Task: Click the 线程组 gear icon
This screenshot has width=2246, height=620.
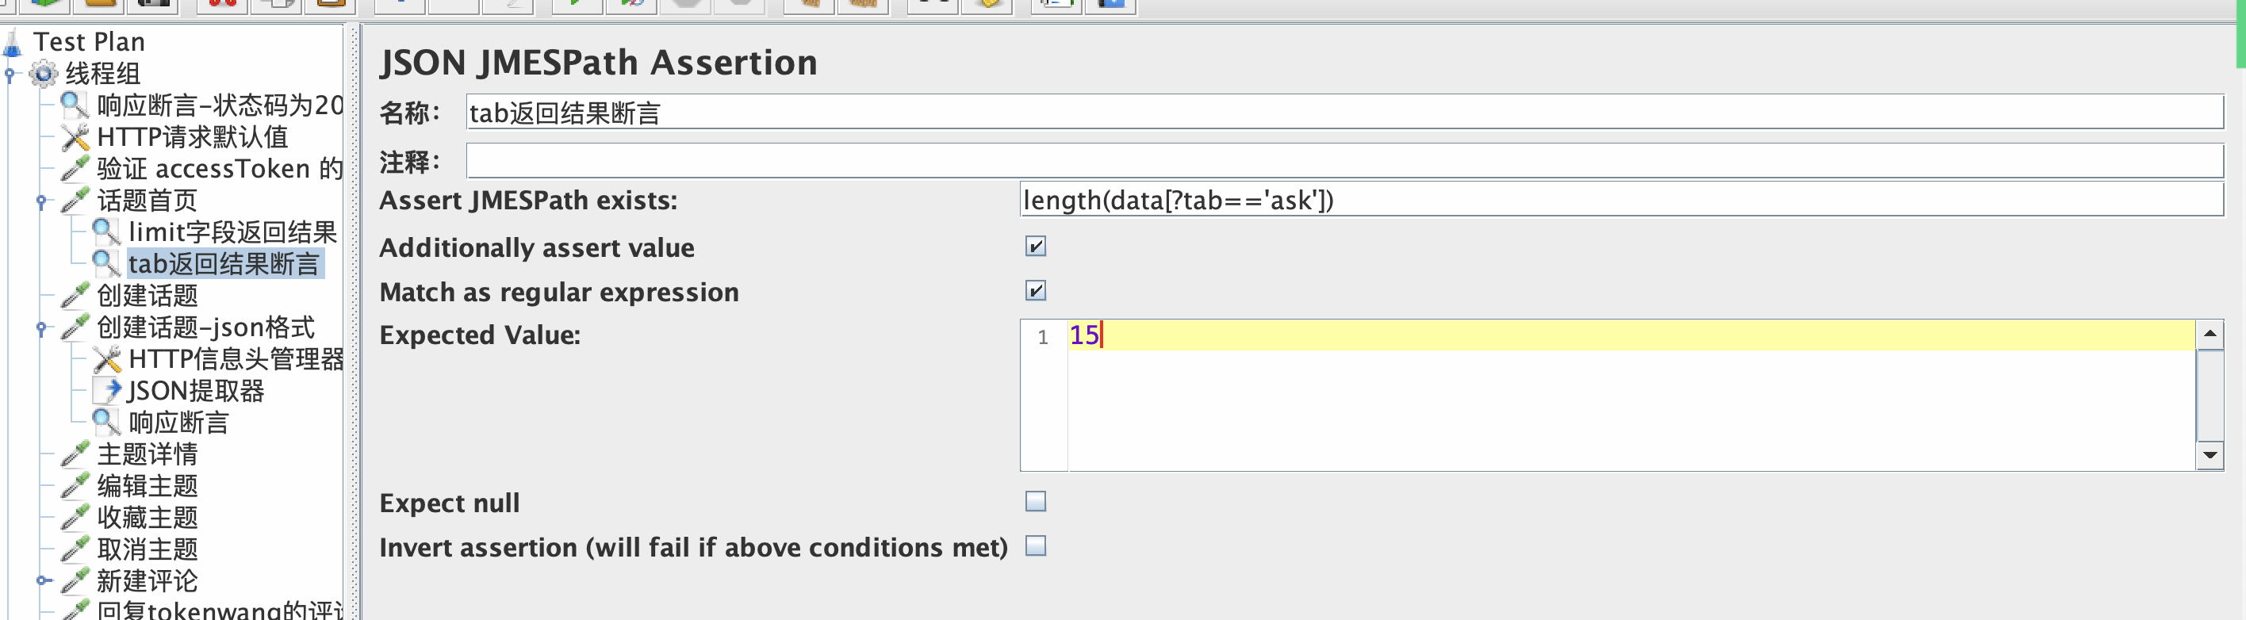Action: pos(44,74)
